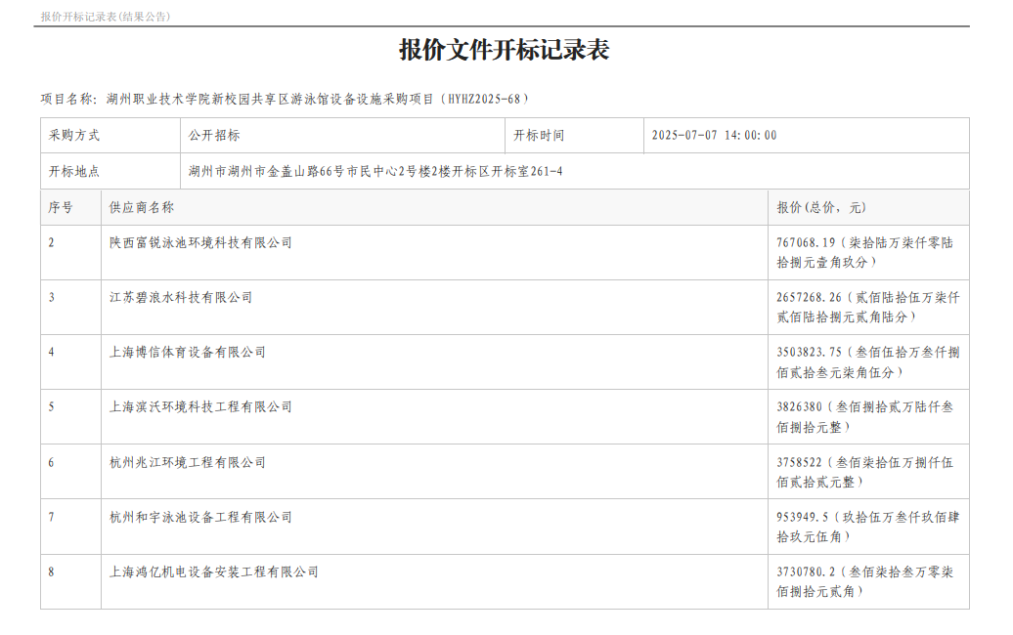The width and height of the screenshot is (1013, 635).
Task: Select the title 报价文件开标记录表
Action: (504, 50)
